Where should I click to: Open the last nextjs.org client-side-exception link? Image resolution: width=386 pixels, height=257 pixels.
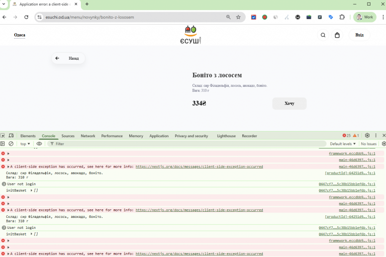(x=199, y=254)
